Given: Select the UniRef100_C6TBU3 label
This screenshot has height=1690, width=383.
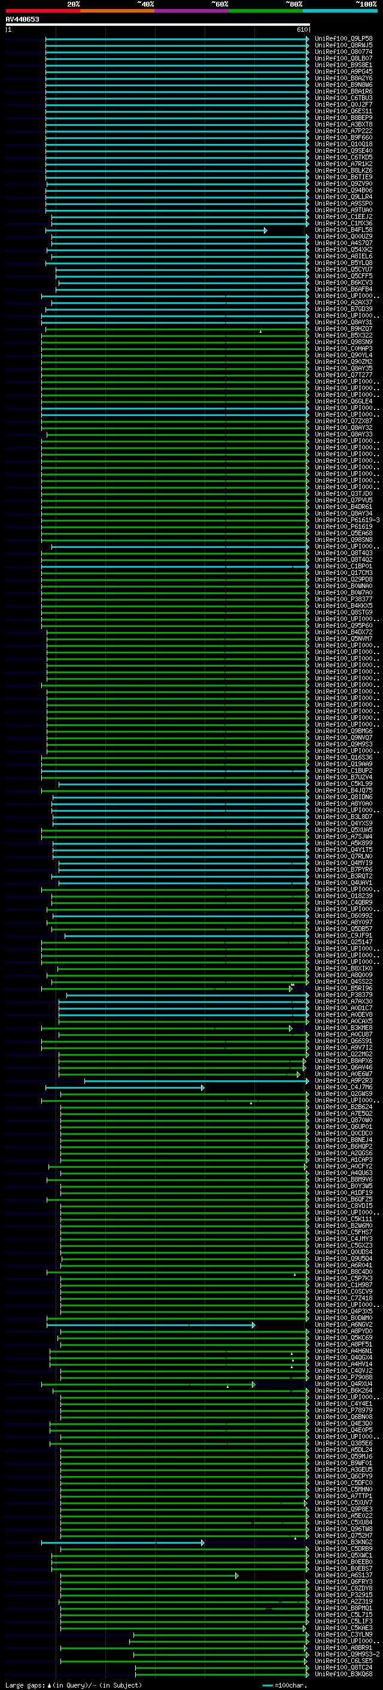Looking at the screenshot, I should click(344, 98).
